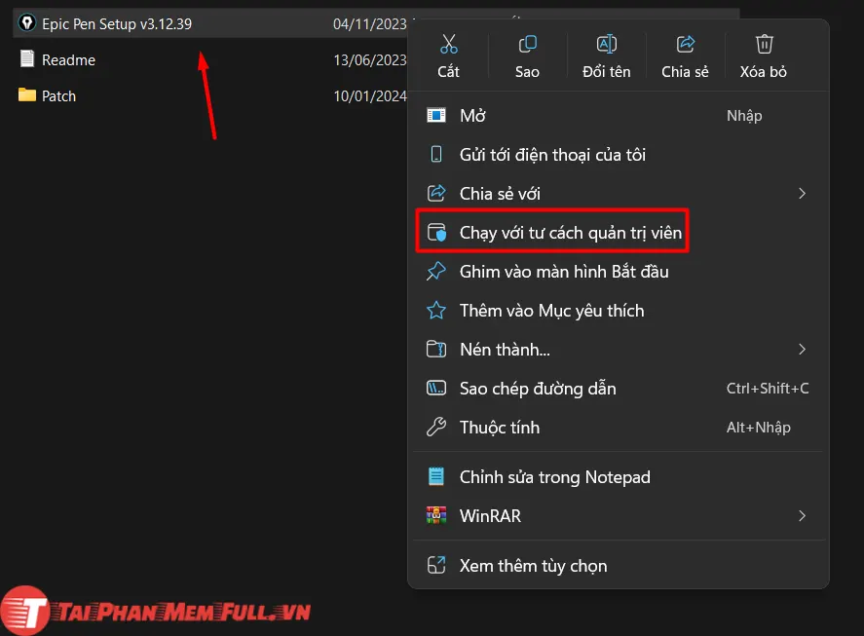The height and width of the screenshot is (636, 864).
Task: Click Xem thêm tùy chọn at the bottom
Action: coord(533,565)
